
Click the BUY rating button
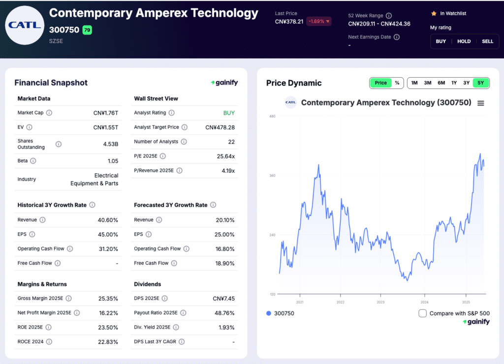point(441,41)
